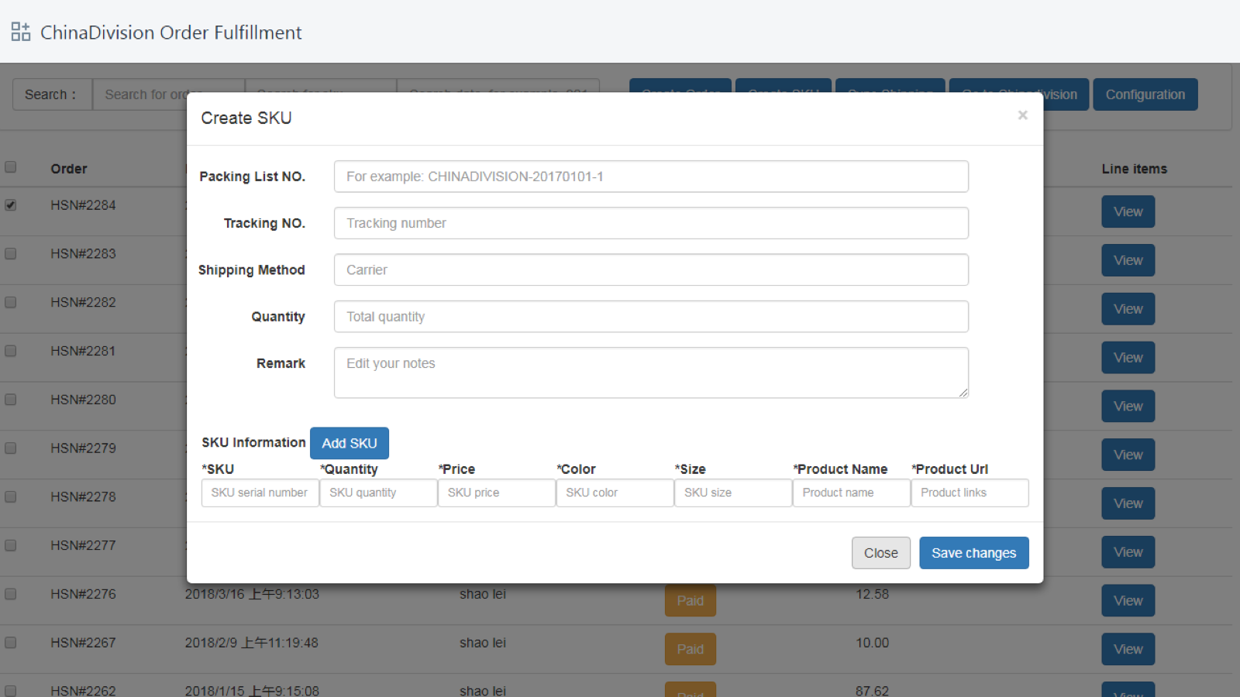1240x697 pixels.
Task: Click into the Tracking number field
Action: 651,223
